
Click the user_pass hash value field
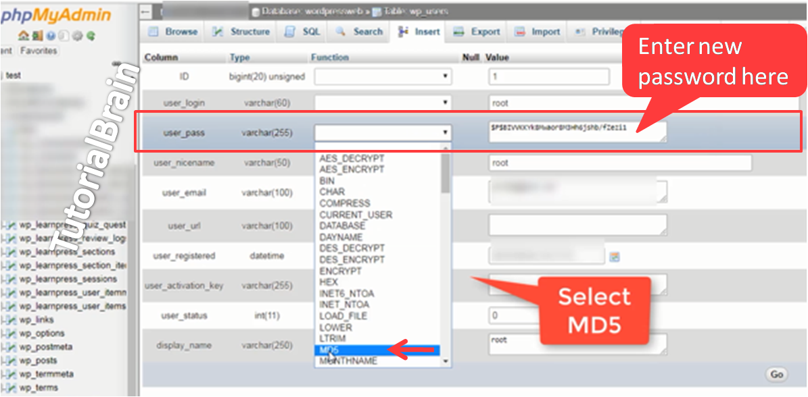point(577,132)
